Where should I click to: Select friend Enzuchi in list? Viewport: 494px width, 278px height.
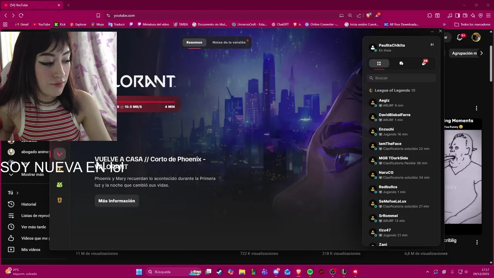(401, 132)
